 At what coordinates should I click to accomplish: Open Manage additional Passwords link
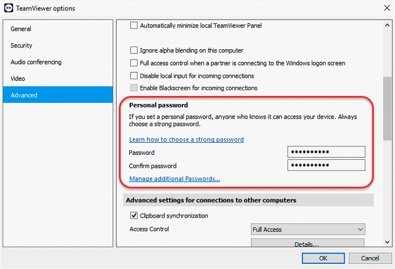174,179
